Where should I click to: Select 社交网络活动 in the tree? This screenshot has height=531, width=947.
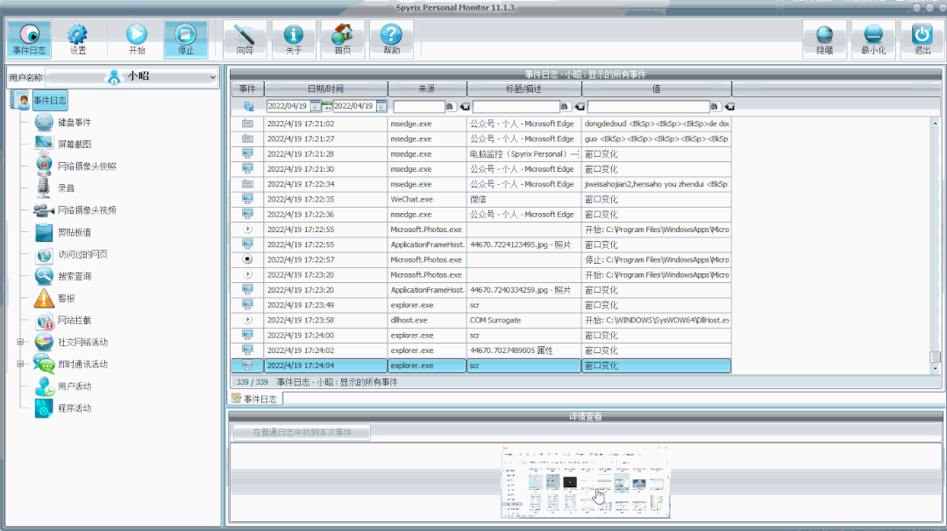point(82,342)
